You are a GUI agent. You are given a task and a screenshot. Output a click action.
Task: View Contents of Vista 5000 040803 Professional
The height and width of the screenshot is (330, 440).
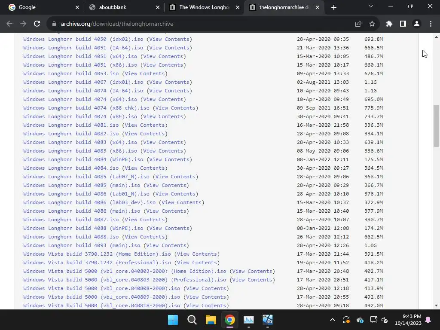pyautogui.click(x=252, y=280)
